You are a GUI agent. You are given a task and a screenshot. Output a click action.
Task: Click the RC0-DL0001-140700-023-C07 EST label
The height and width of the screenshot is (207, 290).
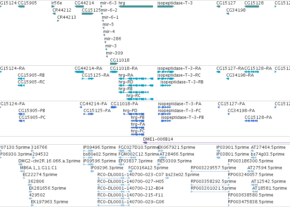131,175
